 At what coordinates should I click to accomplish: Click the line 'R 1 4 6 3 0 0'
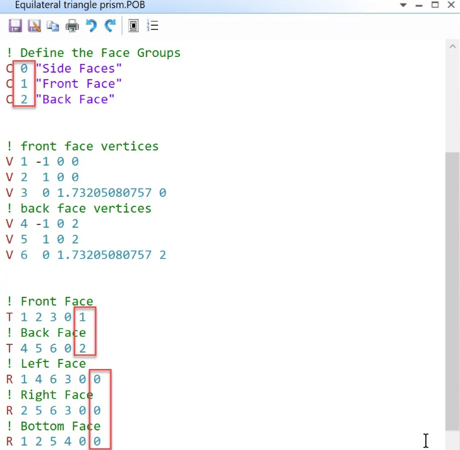click(53, 379)
